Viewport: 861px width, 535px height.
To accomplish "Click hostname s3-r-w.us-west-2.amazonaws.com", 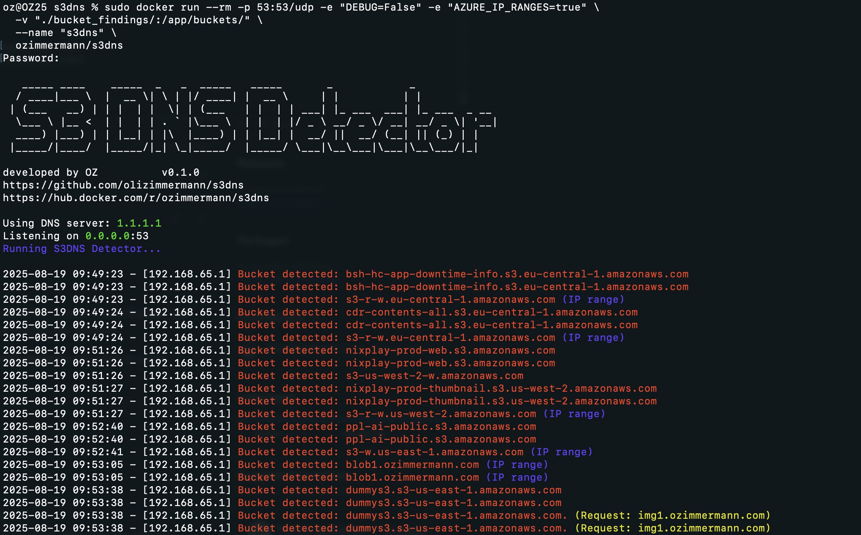I will point(441,414).
